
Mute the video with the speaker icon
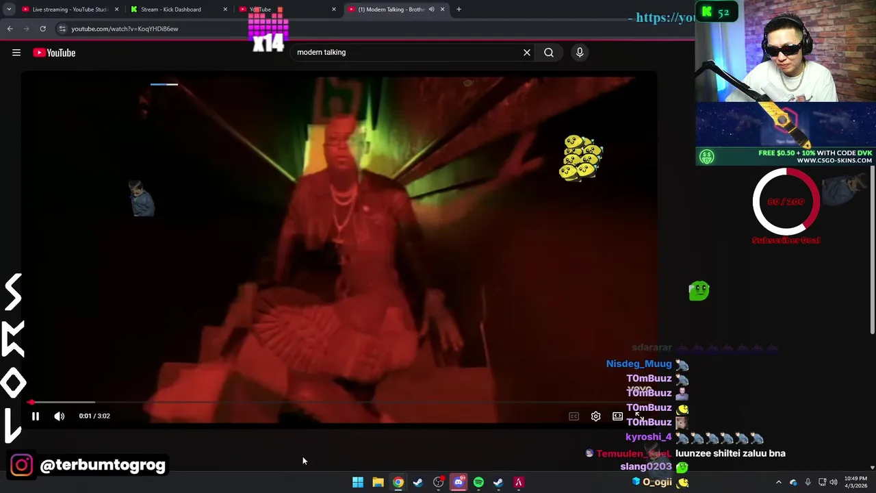point(60,416)
